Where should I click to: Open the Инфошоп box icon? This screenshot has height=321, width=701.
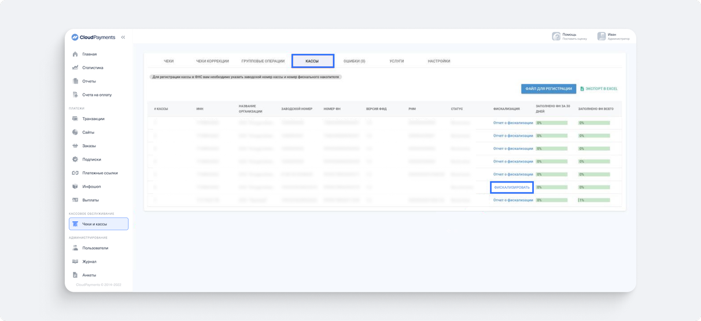point(75,186)
